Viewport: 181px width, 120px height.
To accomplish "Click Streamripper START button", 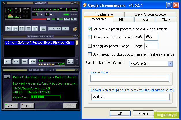I will 11,106.
